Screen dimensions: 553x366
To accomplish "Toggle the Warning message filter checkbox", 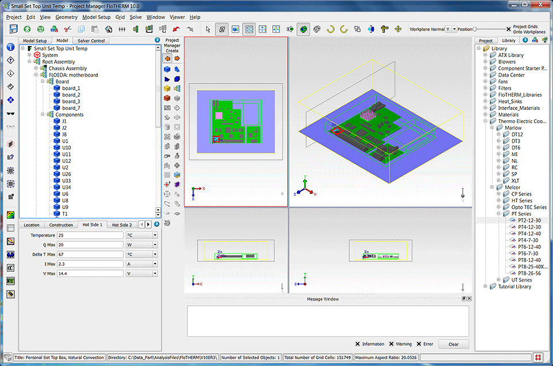I will (392, 344).
